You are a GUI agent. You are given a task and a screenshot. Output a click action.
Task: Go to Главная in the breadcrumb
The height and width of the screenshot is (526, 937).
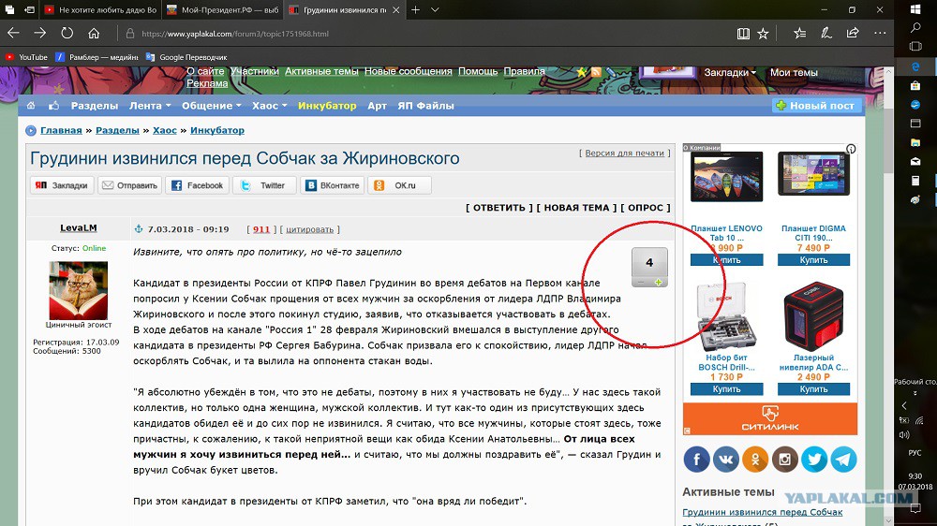tap(61, 130)
